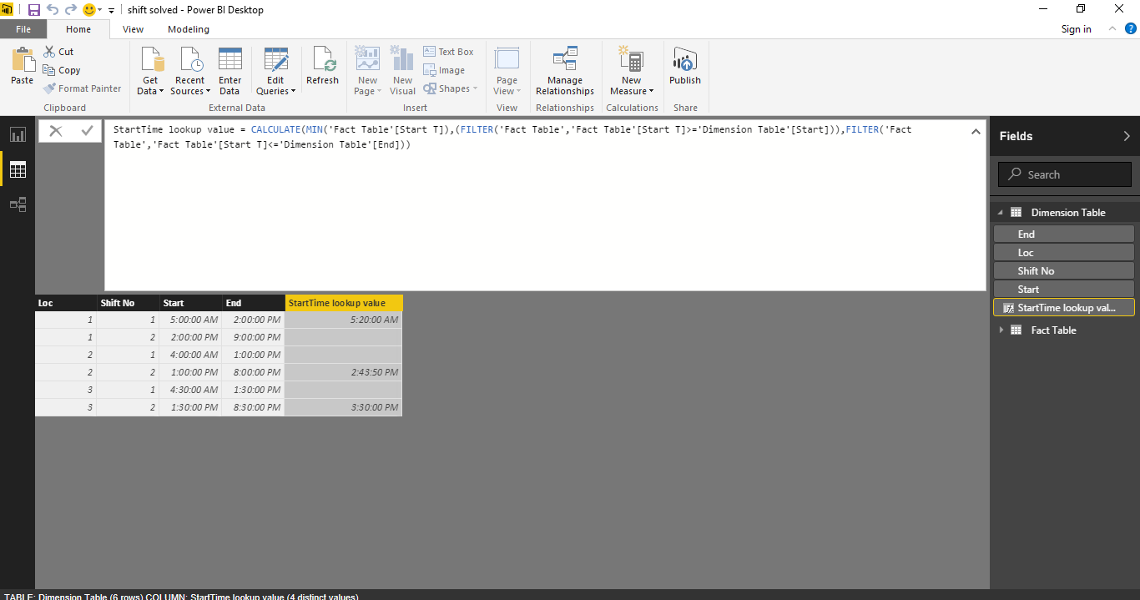Collapse the Dimension Table tree node
Screen dimensions: 1140x600
tap(1000, 213)
